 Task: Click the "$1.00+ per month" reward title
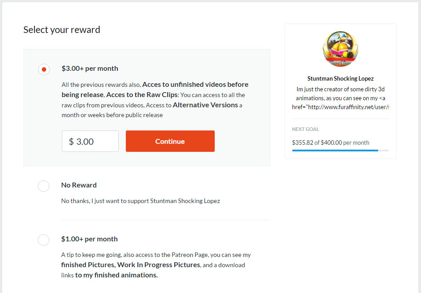[x=89, y=239]
